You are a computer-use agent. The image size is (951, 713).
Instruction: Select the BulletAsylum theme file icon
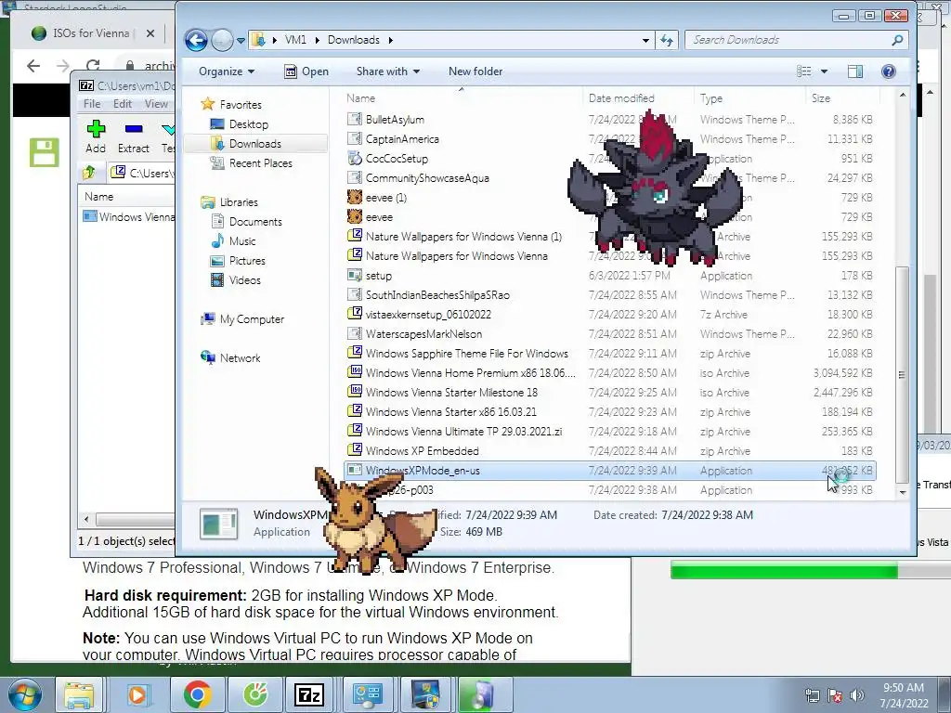point(354,120)
